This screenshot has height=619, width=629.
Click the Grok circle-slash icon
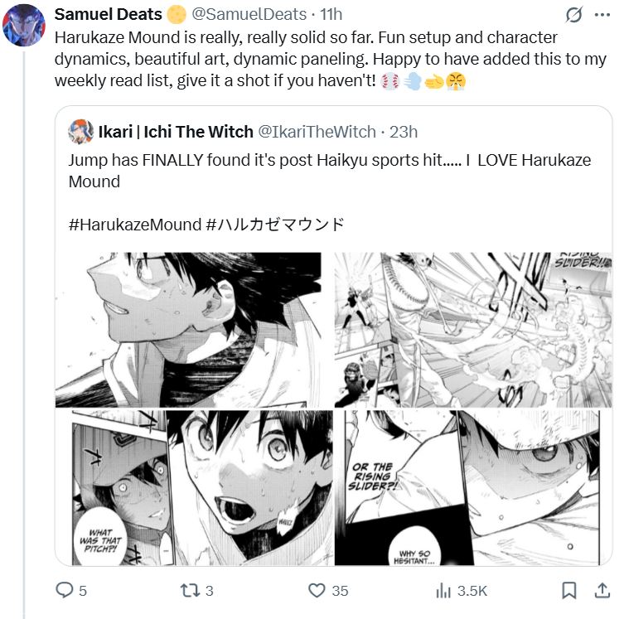coord(573,15)
